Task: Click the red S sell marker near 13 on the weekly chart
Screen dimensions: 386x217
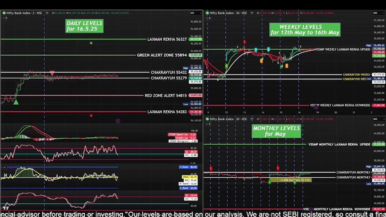Action: pyautogui.click(x=244, y=42)
